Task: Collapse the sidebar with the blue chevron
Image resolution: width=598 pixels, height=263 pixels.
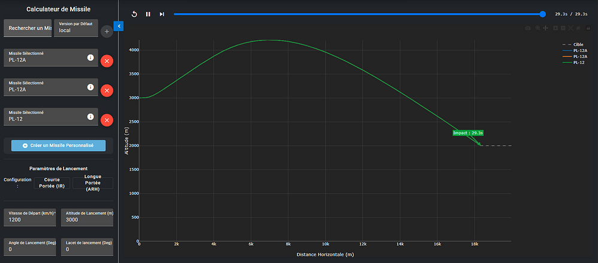Action: click(118, 26)
